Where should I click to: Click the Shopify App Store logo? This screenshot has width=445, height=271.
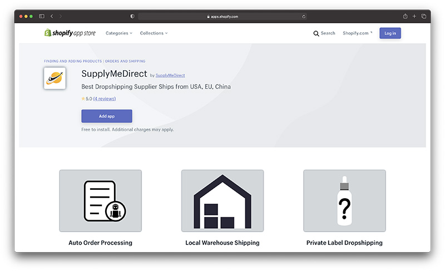coord(70,33)
